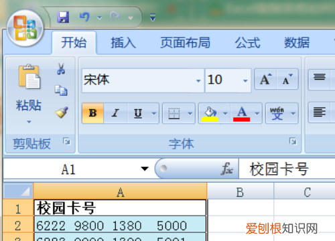Open the Name Box dropdown arrow

tap(145, 169)
